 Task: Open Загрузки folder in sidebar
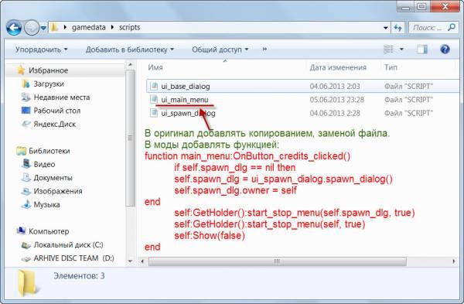[x=49, y=84]
